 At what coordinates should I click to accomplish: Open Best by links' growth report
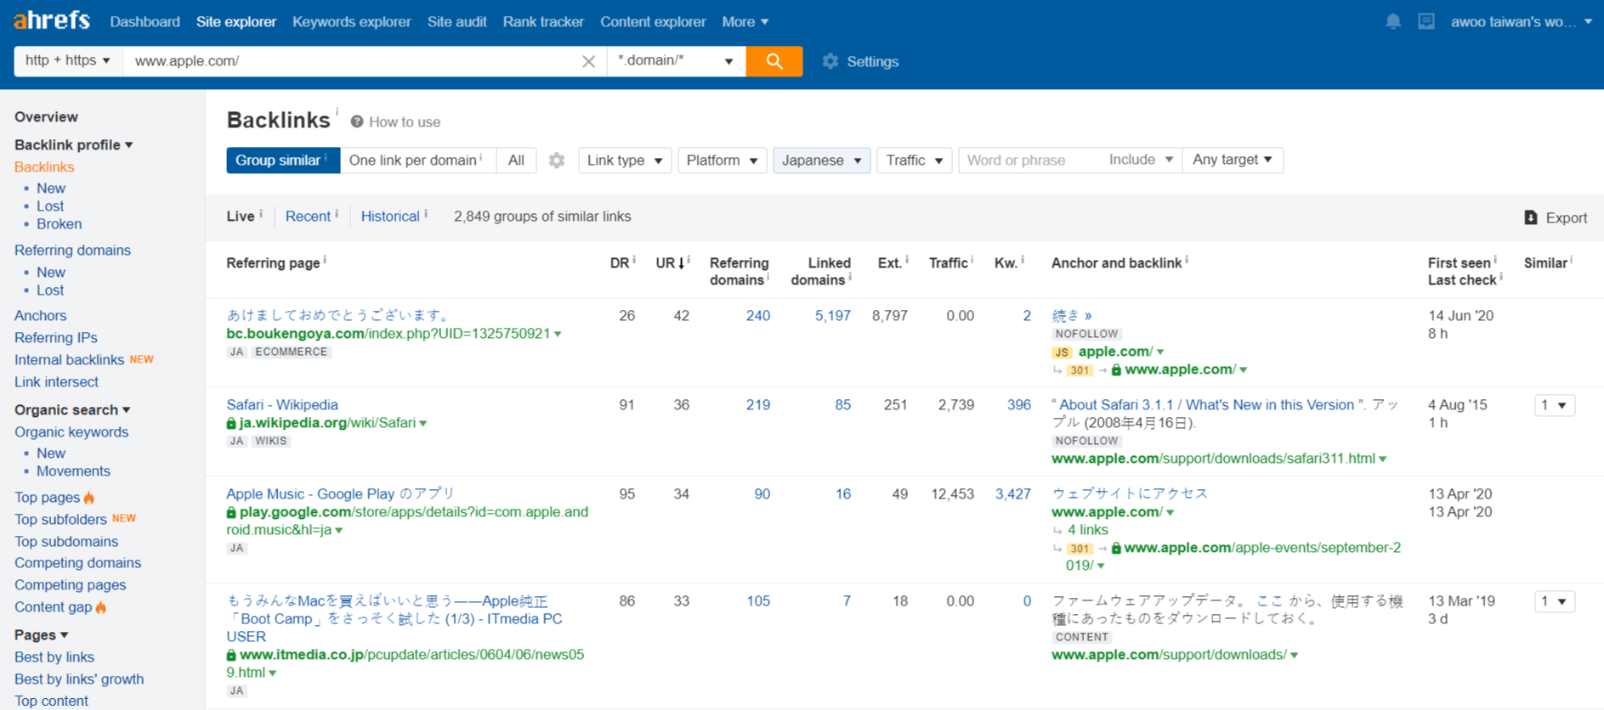click(79, 679)
